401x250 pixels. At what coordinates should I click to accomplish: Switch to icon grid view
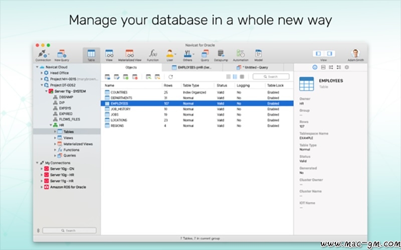229,77
